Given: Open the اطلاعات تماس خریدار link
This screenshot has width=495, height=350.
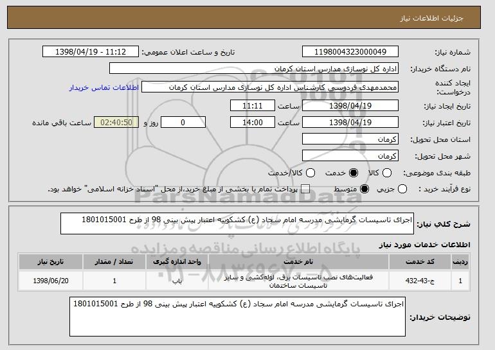Looking at the screenshot, I should tap(104, 87).
